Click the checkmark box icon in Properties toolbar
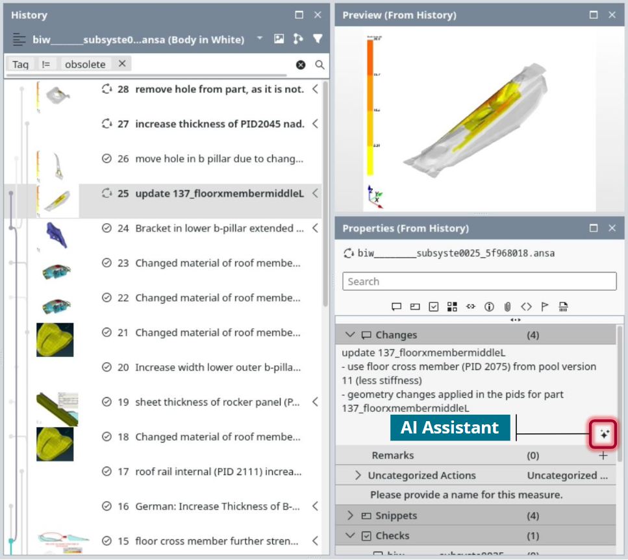This screenshot has width=628, height=560. click(433, 306)
